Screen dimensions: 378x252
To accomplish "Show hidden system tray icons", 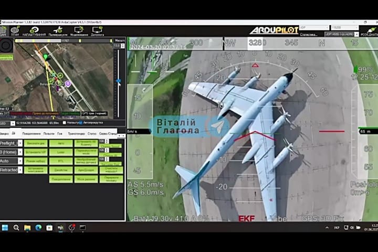I will click(x=327, y=227).
